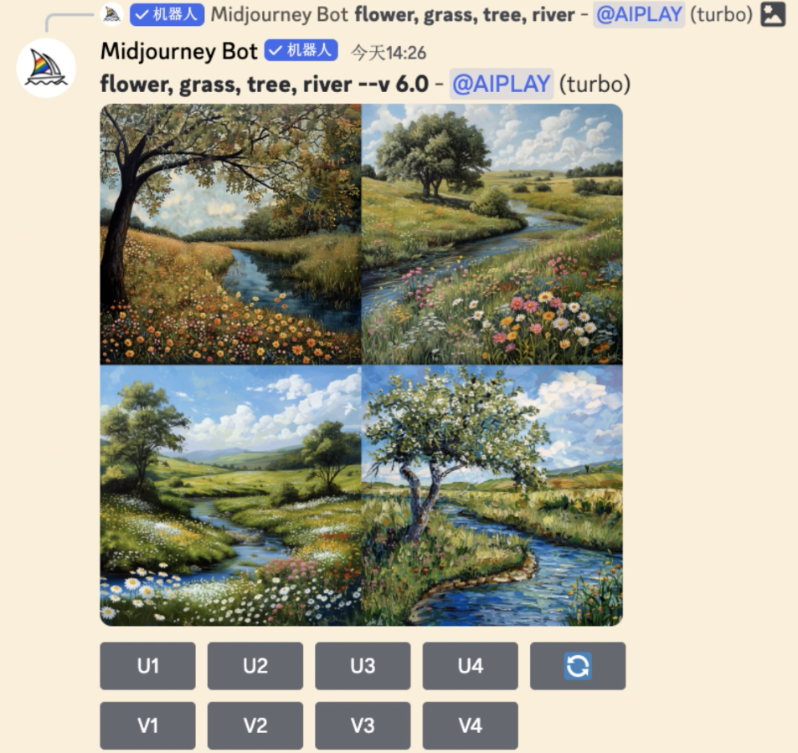Upscale the second image with U2
798x753 pixels.
(x=255, y=665)
